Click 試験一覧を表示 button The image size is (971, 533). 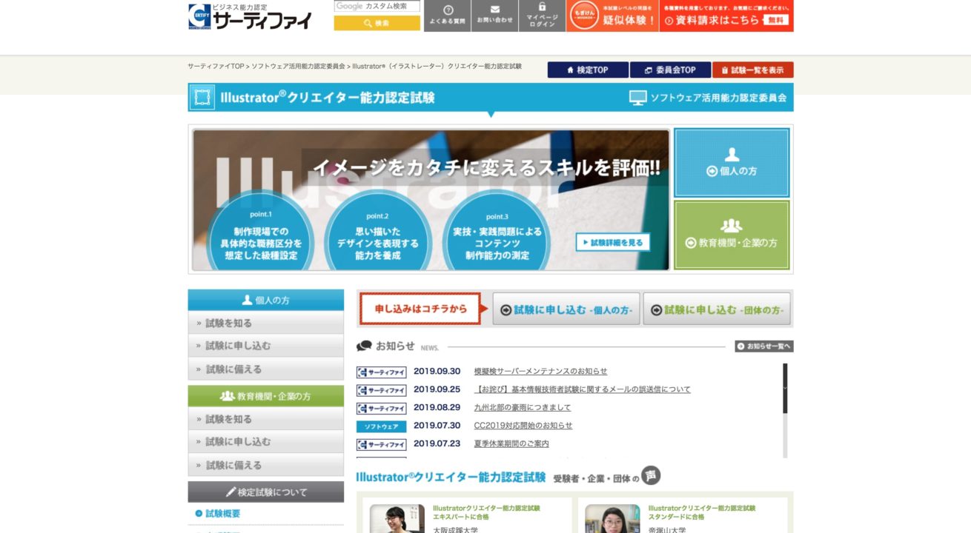tap(752, 70)
